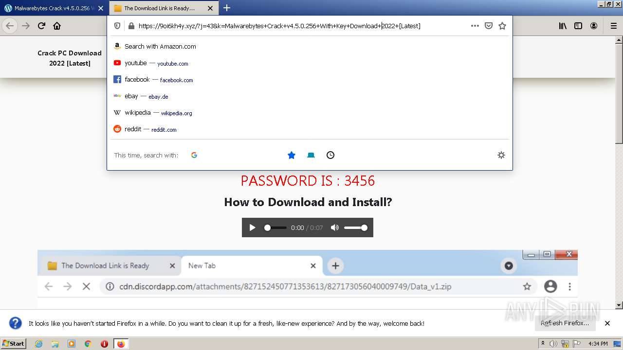
Task: Save page to Pocket
Action: [489, 26]
